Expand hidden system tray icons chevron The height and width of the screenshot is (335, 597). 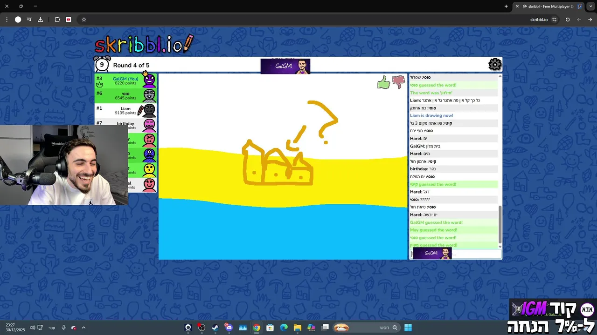point(83,328)
